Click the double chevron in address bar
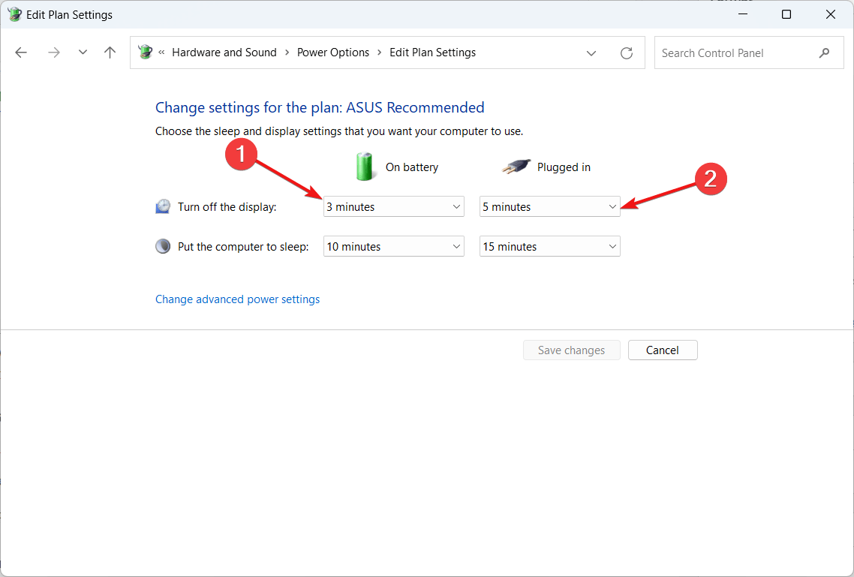 pyautogui.click(x=162, y=53)
